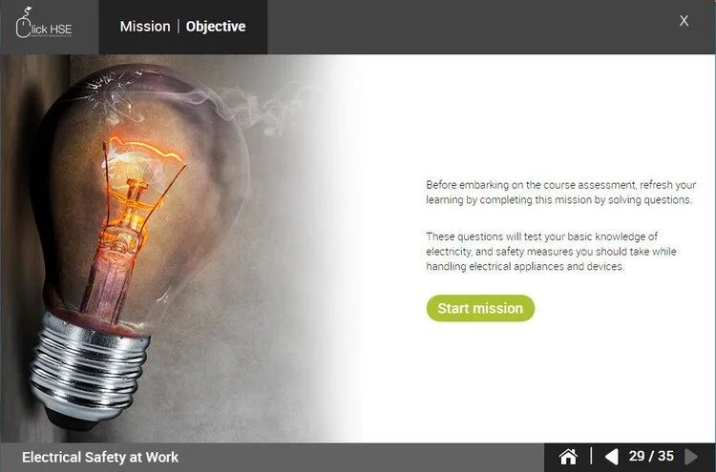Select the Objective header label
Viewport: 716px width, 472px height.
[216, 27]
